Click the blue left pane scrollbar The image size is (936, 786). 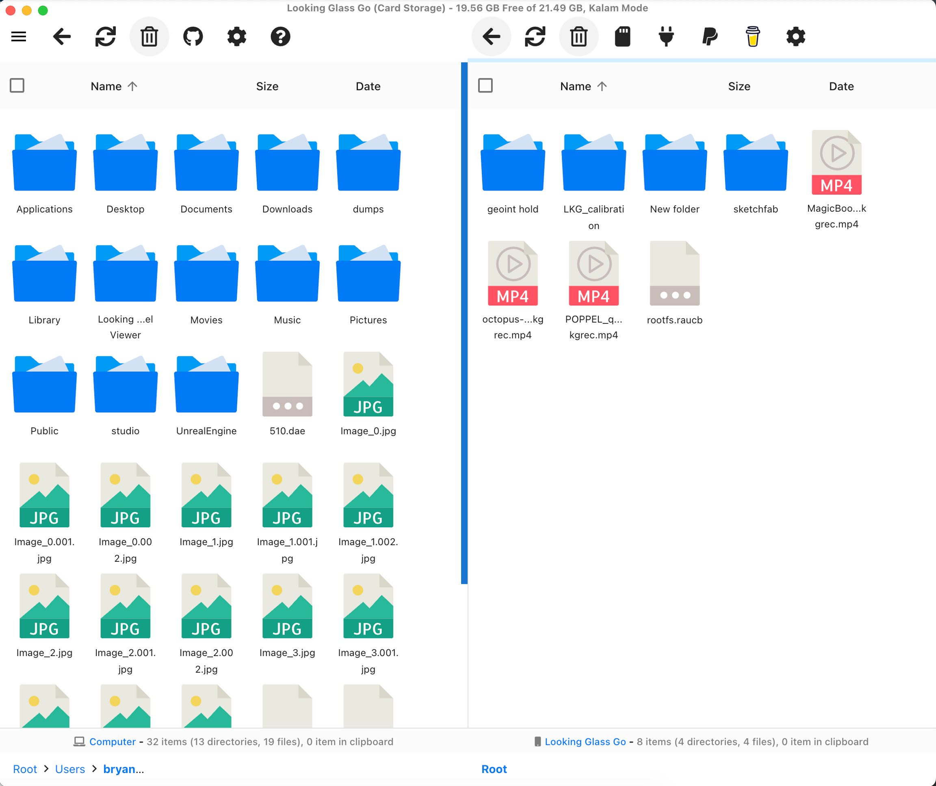click(464, 323)
